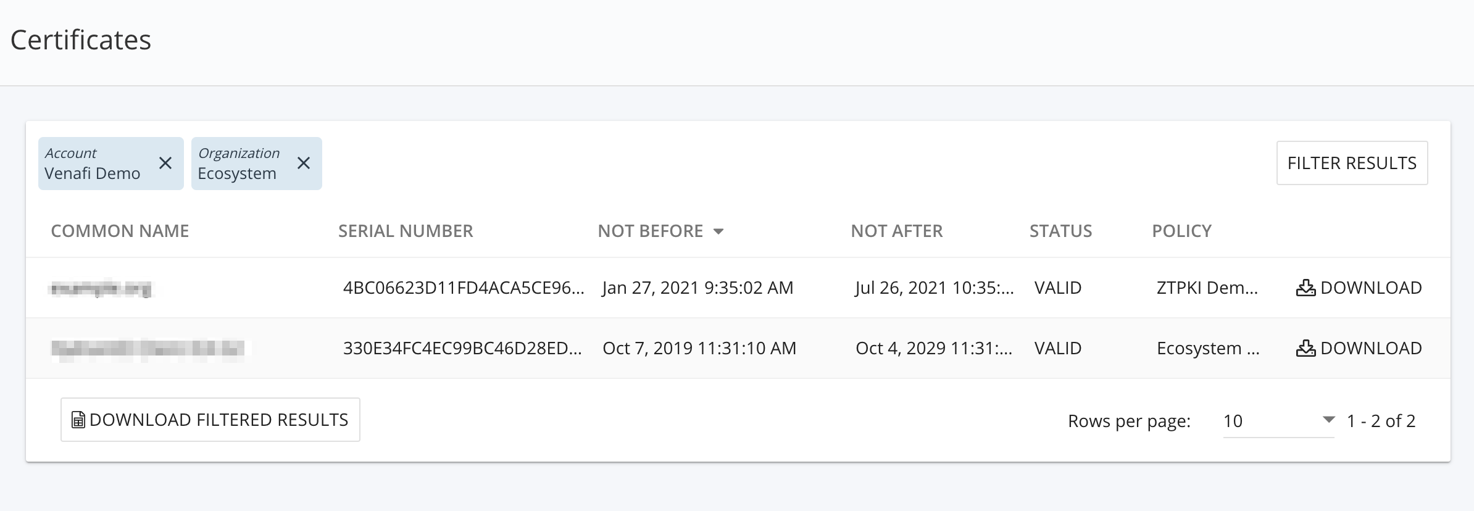Image resolution: width=1474 pixels, height=511 pixels.
Task: Sort by the Not After column header
Action: (x=897, y=231)
